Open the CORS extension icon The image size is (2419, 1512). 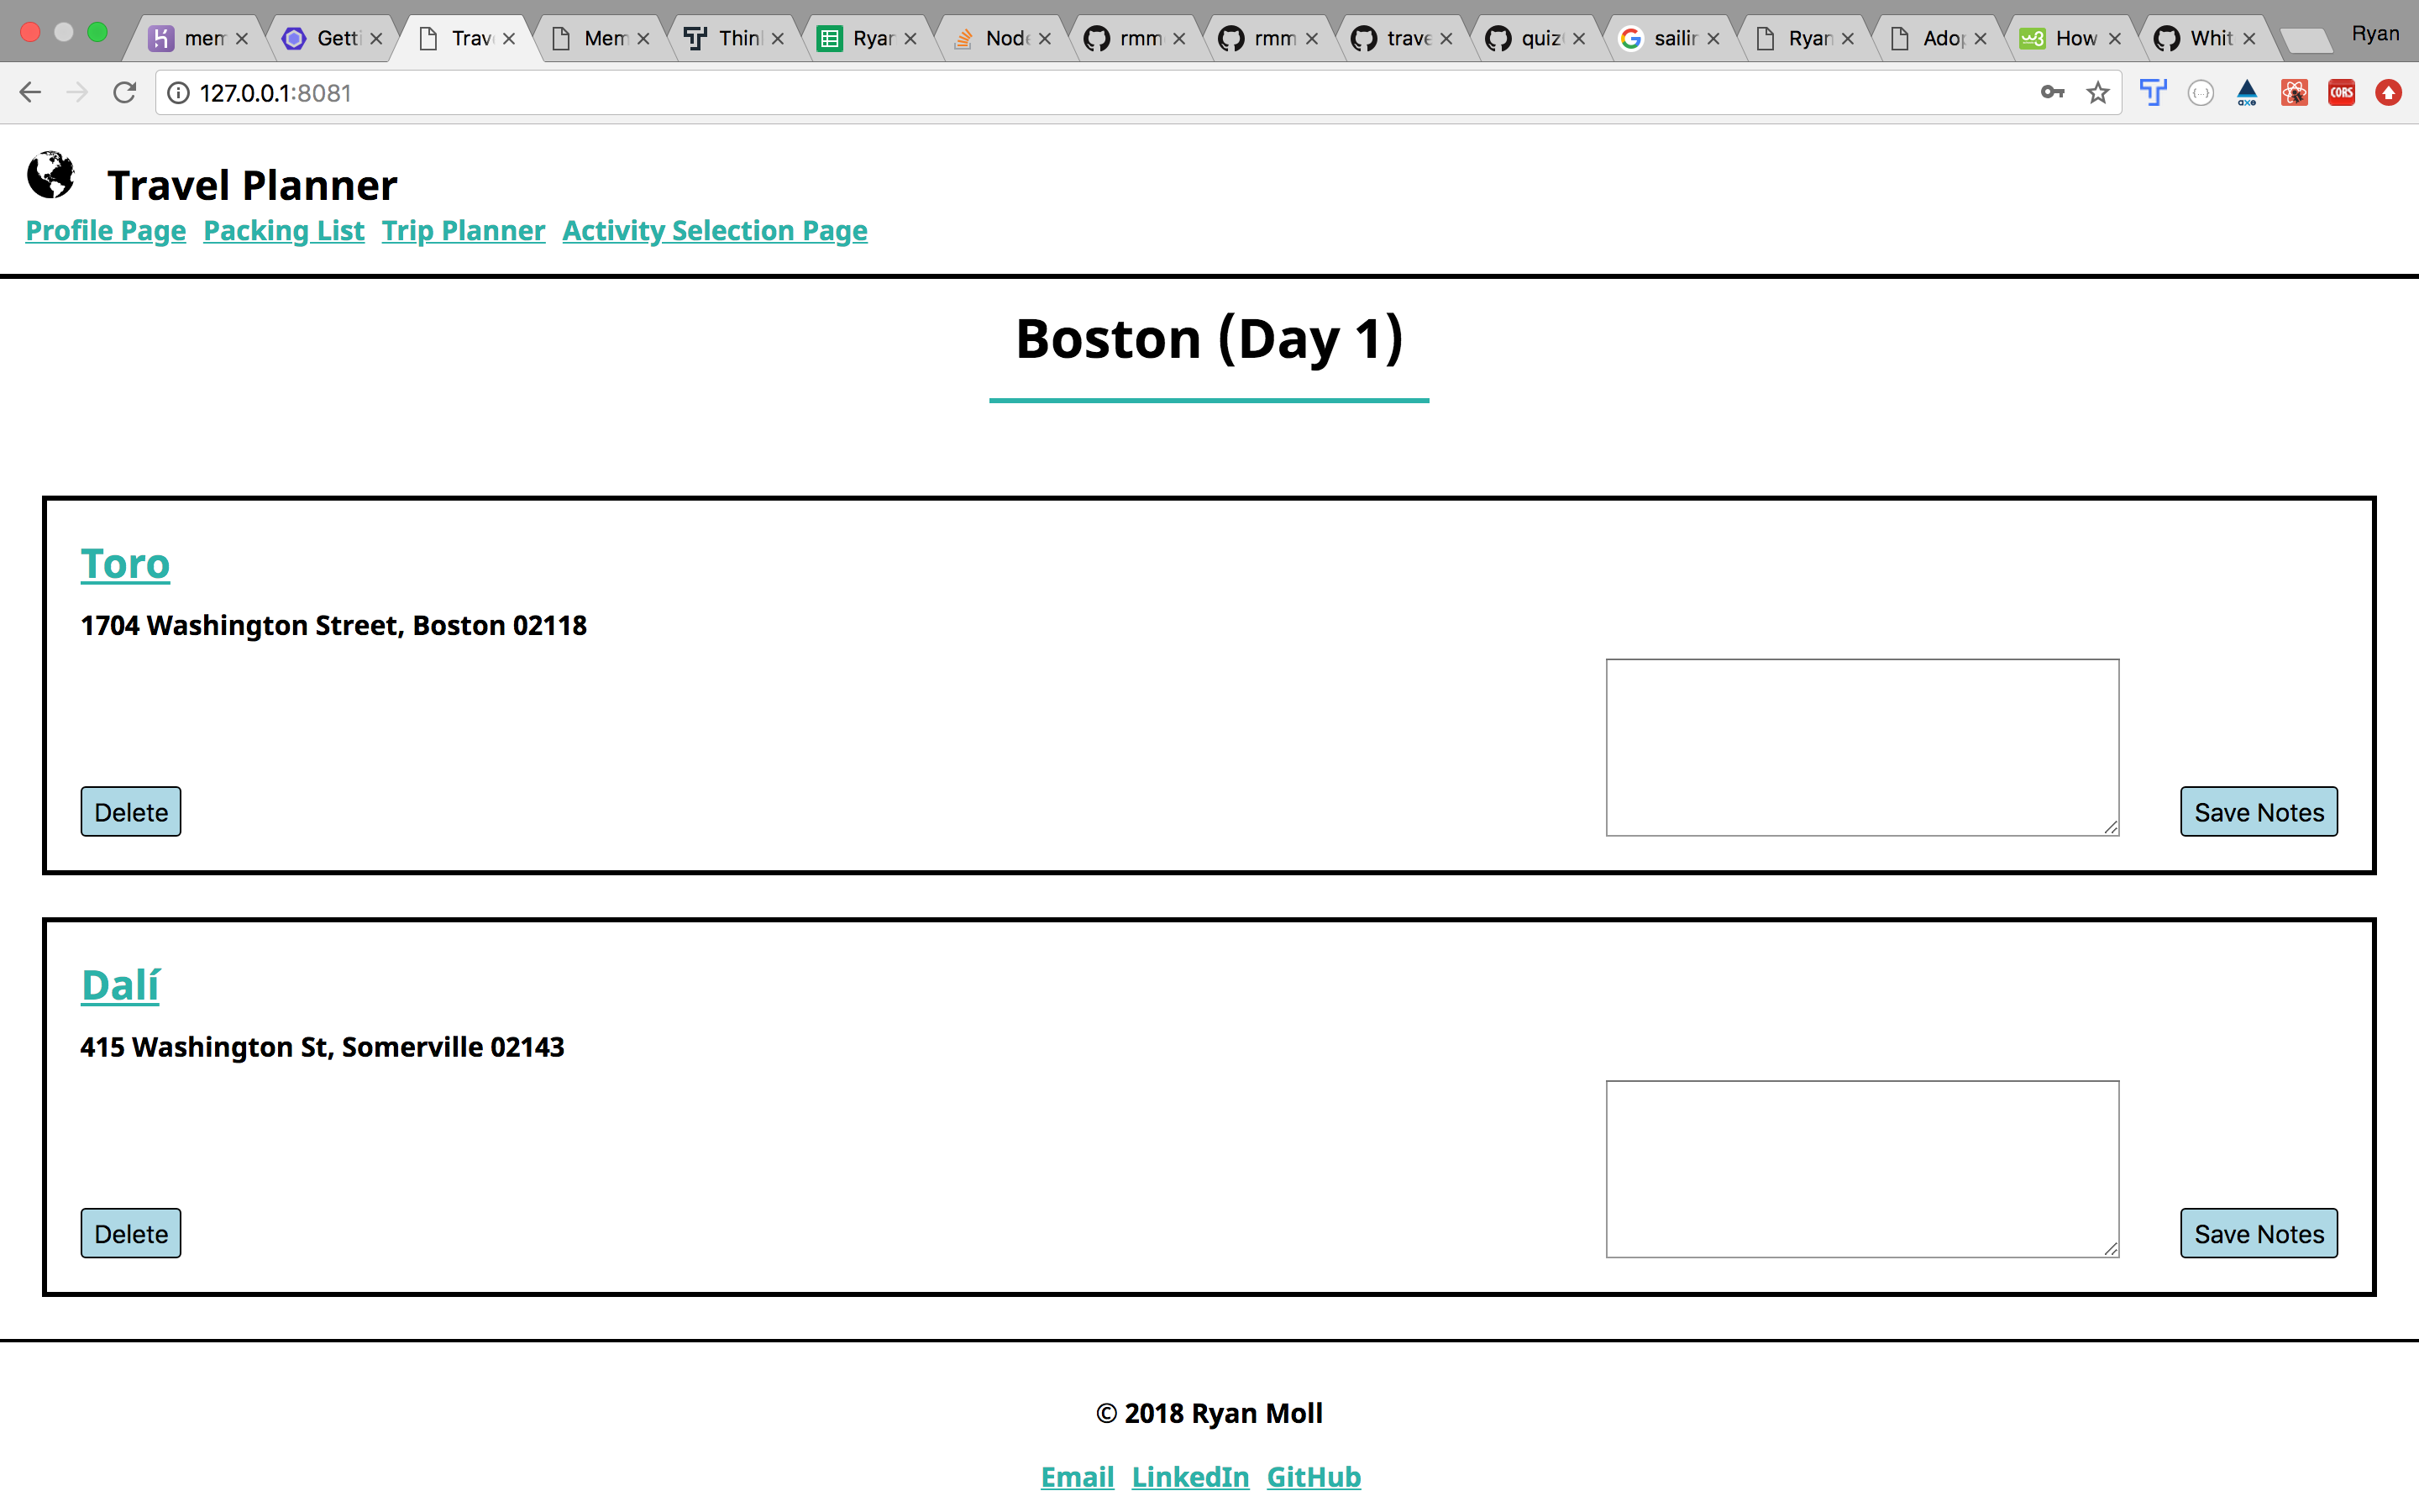tap(2341, 93)
